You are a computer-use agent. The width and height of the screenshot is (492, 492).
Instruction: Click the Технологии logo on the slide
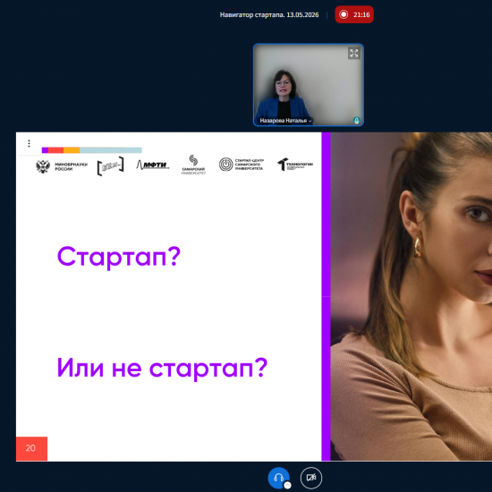[x=295, y=165]
